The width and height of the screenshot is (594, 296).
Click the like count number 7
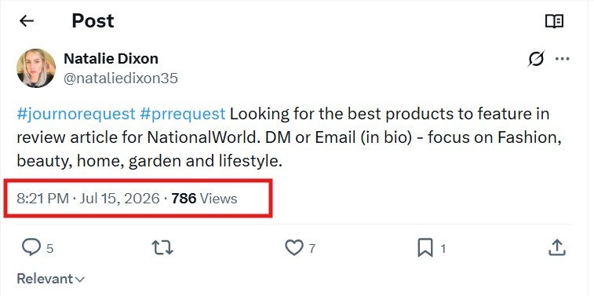pos(312,249)
